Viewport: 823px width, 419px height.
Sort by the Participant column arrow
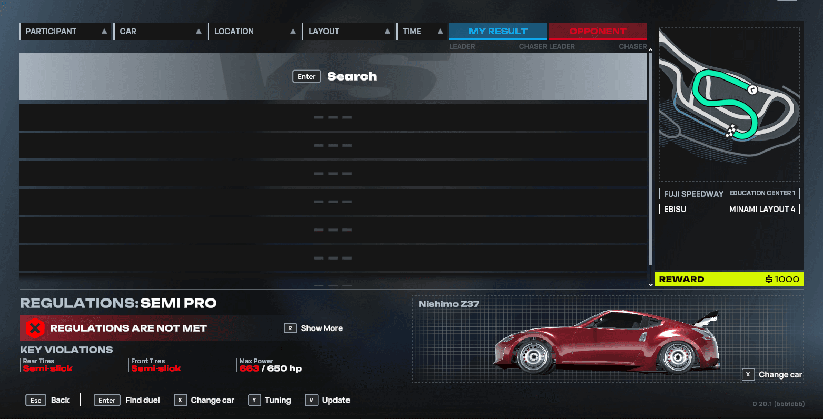coord(104,32)
